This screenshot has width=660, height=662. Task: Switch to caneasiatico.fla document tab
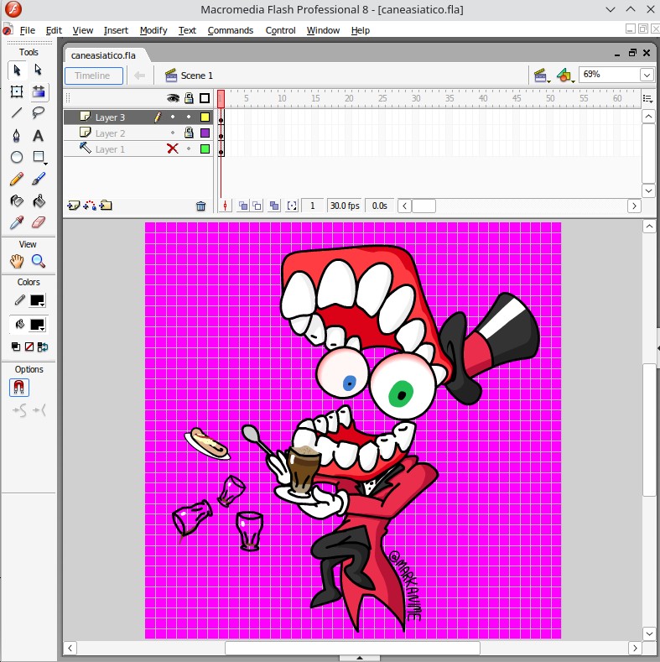coord(103,55)
